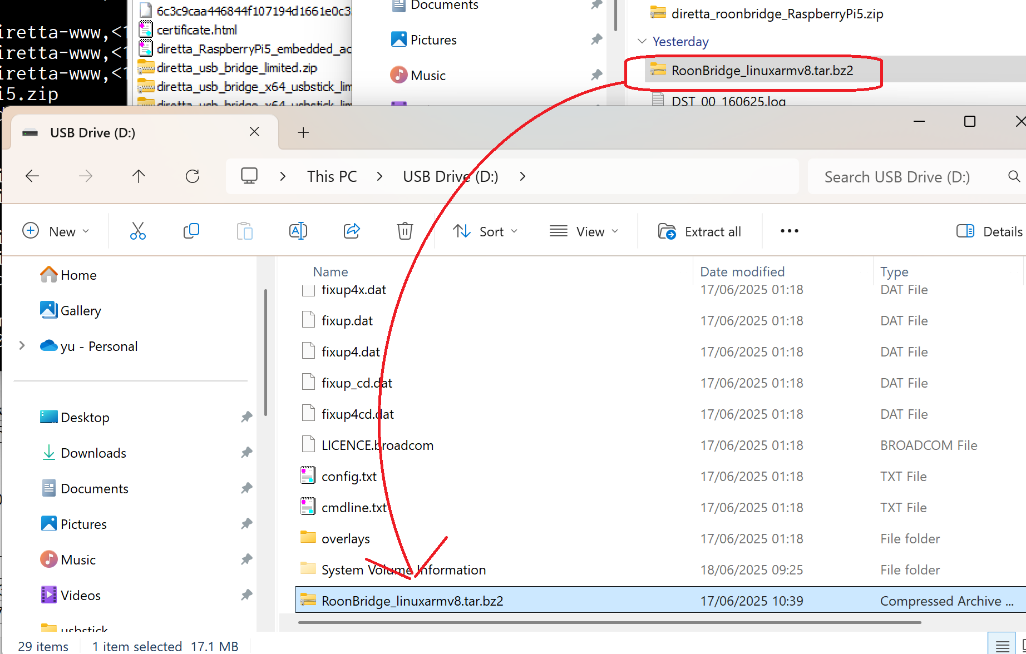
Task: Select fixup.dat file
Action: pyautogui.click(x=347, y=321)
